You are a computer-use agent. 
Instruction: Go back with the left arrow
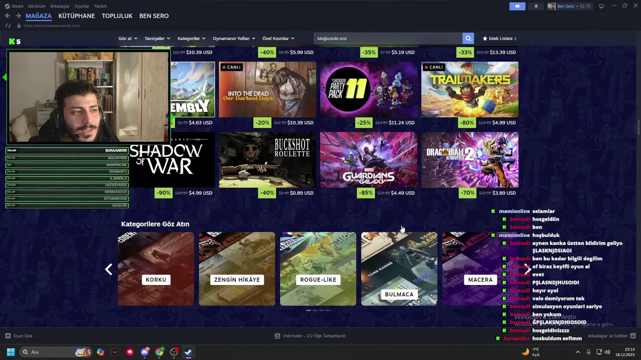(8, 16)
